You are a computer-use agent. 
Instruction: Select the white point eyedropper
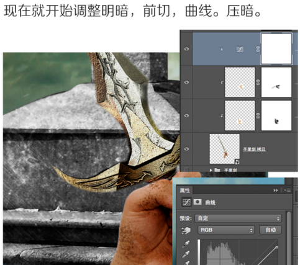click(x=186, y=263)
